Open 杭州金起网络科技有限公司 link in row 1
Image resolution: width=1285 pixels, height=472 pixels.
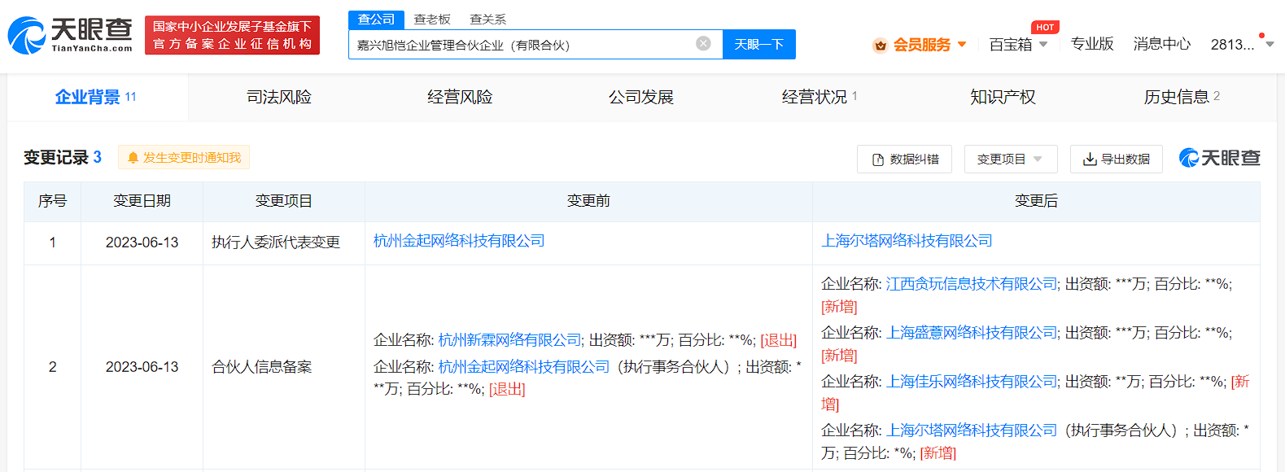pyautogui.click(x=459, y=241)
